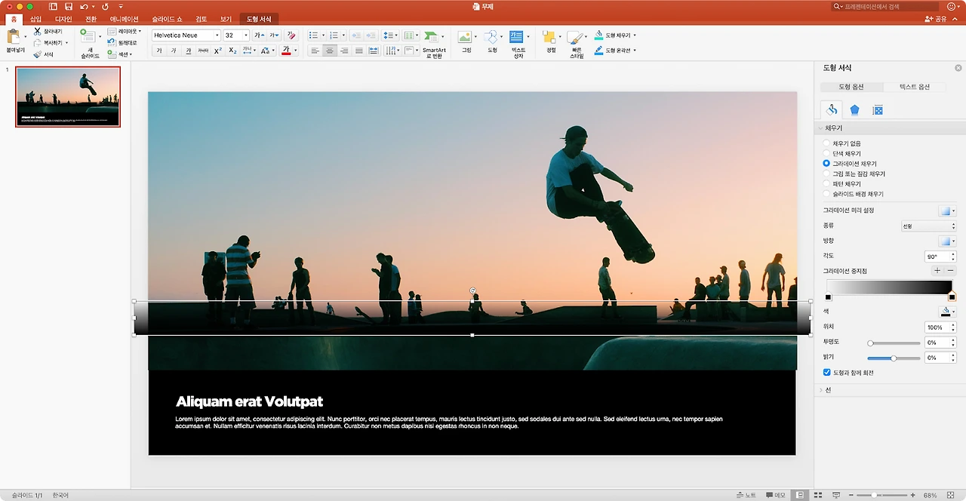Select the 단색 채우기 solid fill option
966x501 pixels.
[827, 153]
